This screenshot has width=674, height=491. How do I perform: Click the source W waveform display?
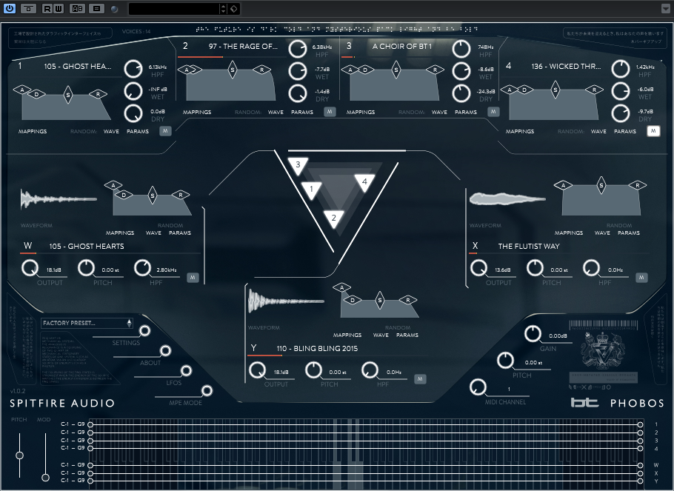pyautogui.click(x=59, y=199)
